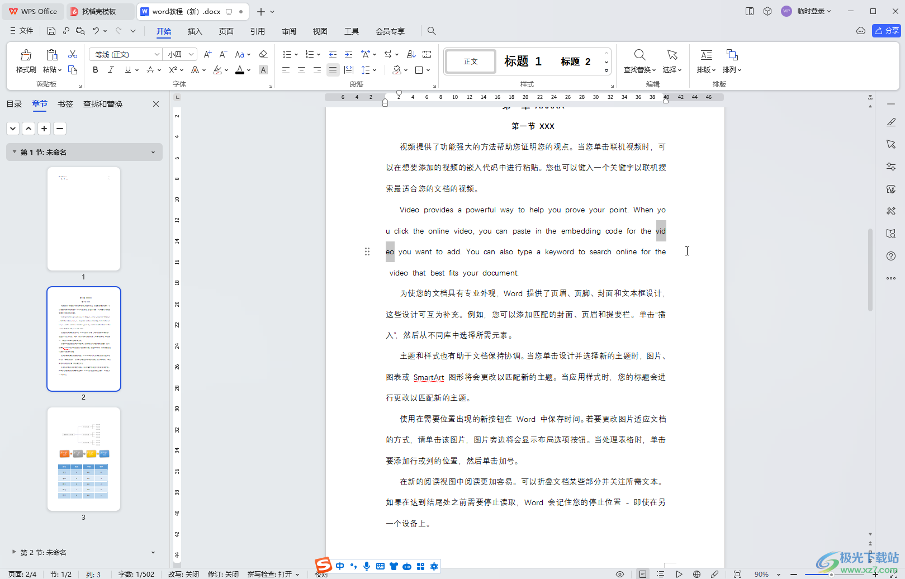905x579 pixels.
Task: Click the save icon in quick access bar
Action: coord(51,31)
